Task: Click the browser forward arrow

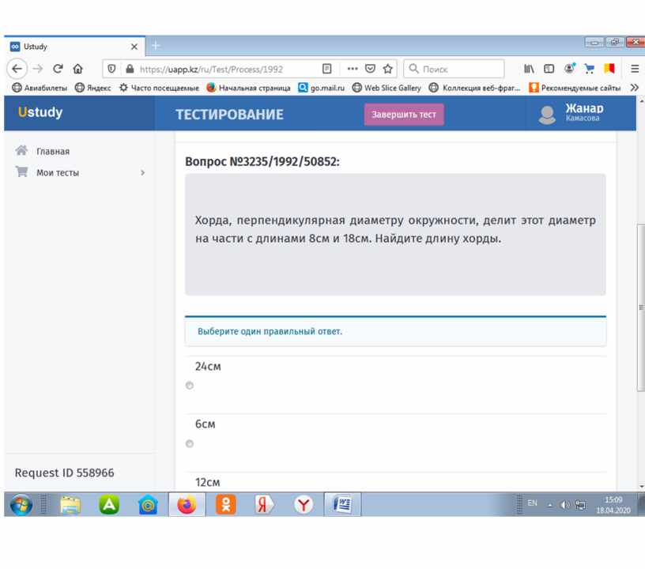Action: click(x=38, y=69)
